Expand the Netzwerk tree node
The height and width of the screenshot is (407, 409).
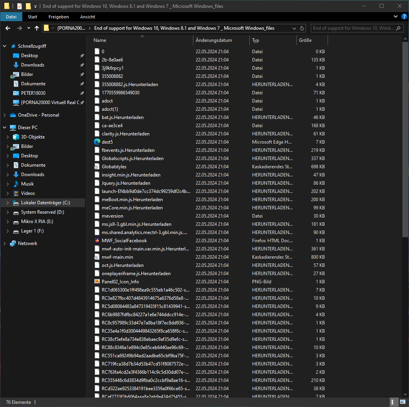5,243
